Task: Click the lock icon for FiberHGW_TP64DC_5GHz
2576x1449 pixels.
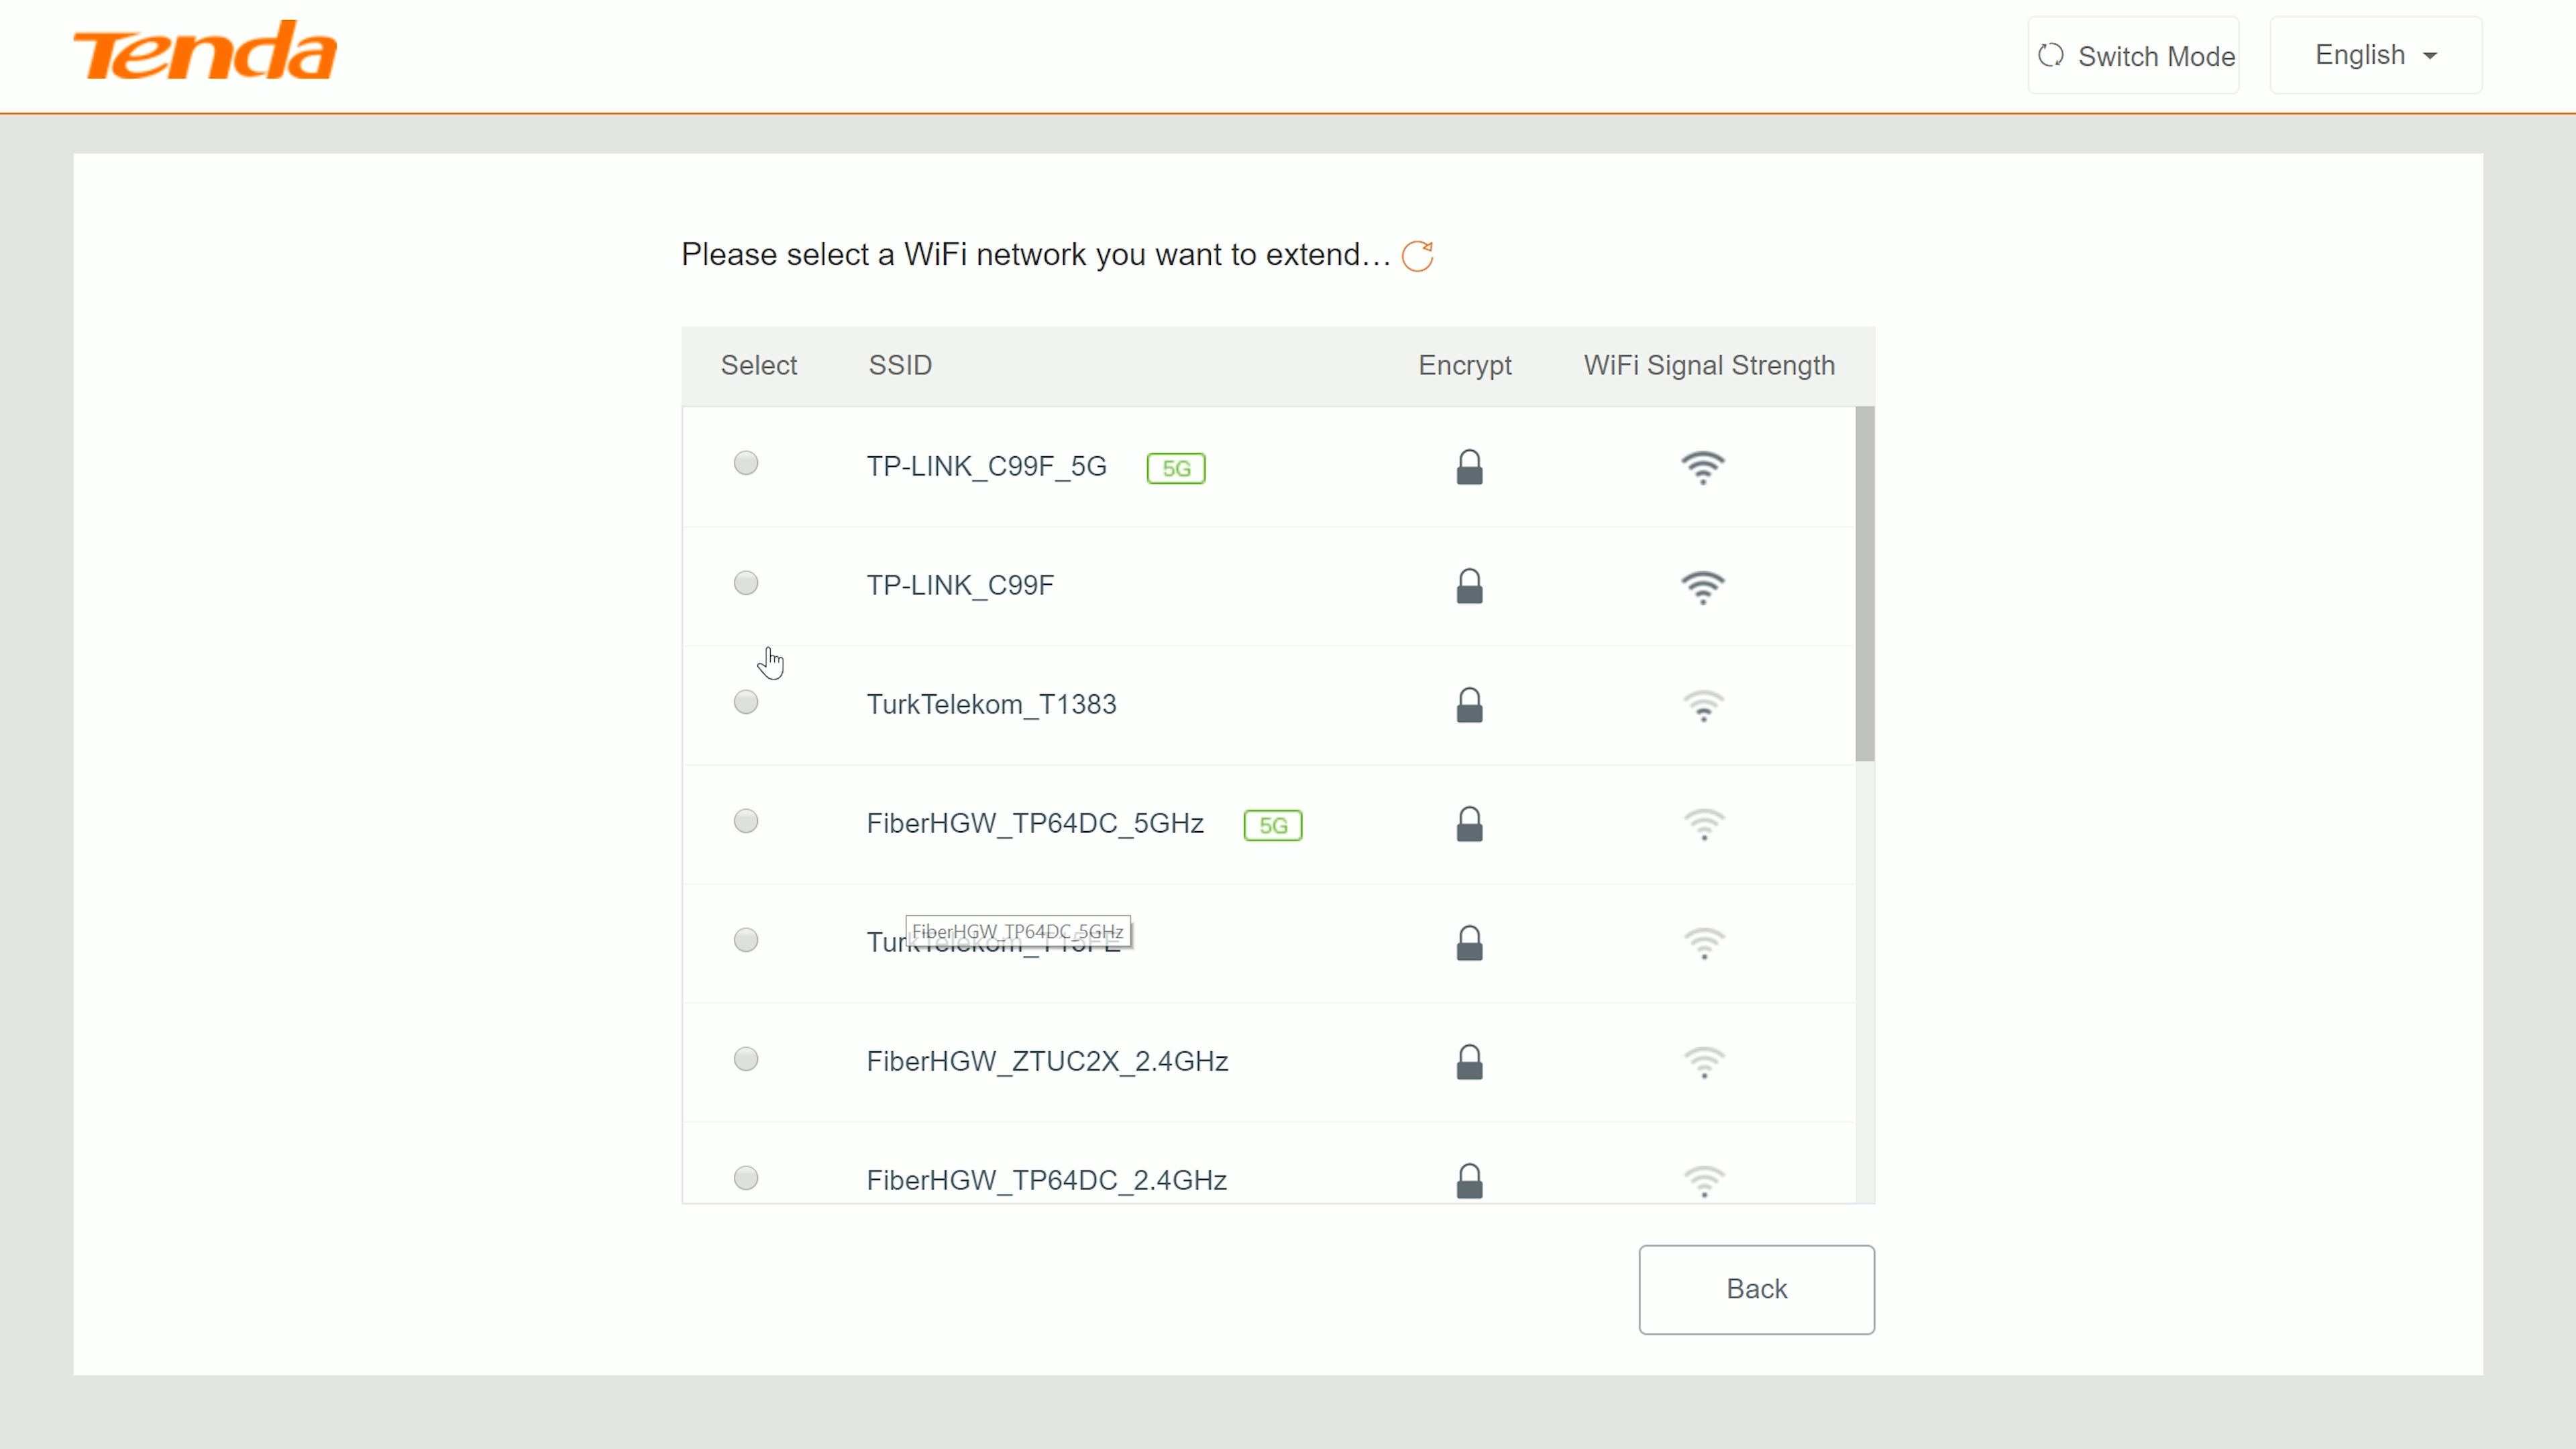Action: (x=1469, y=824)
